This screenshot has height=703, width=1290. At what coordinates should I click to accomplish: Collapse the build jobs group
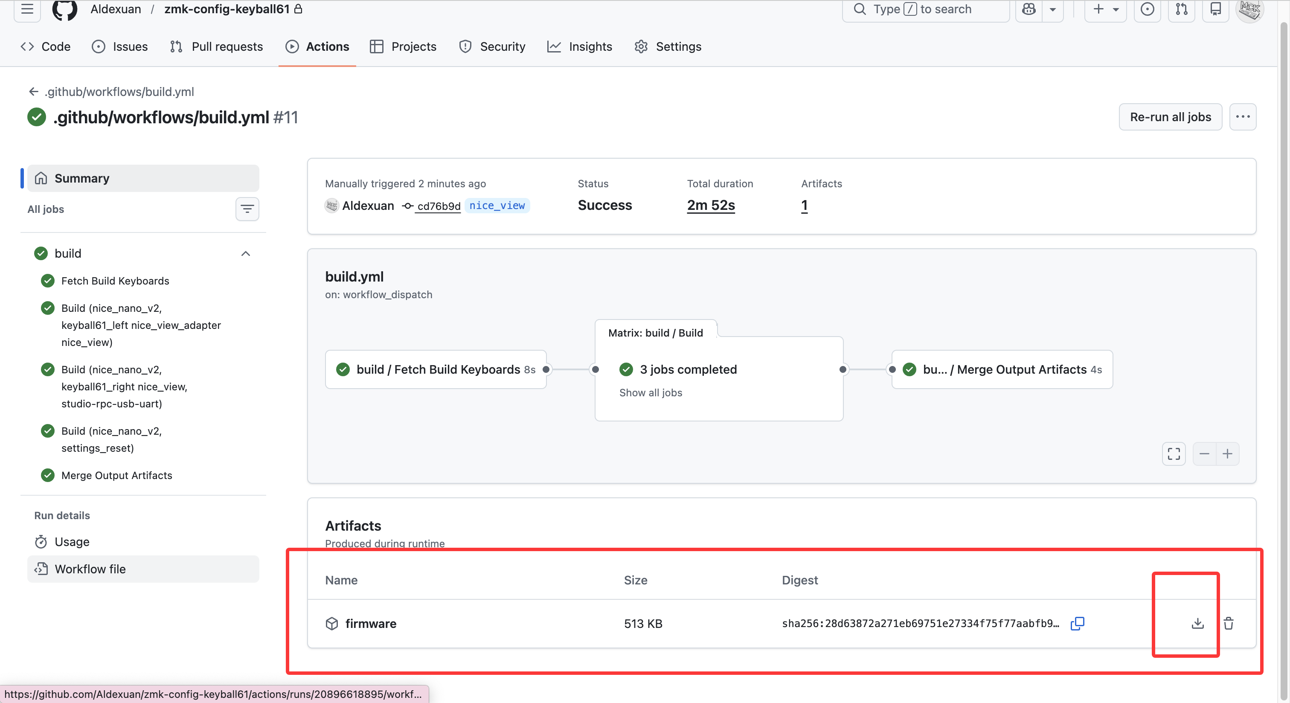pyautogui.click(x=245, y=253)
